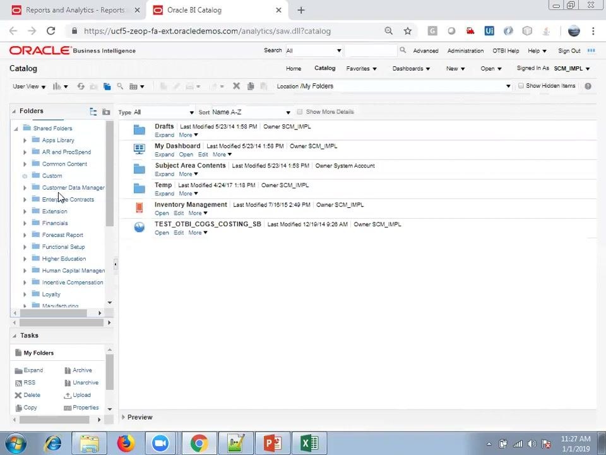Reload the browser page
The image size is (606, 455).
coord(50,31)
